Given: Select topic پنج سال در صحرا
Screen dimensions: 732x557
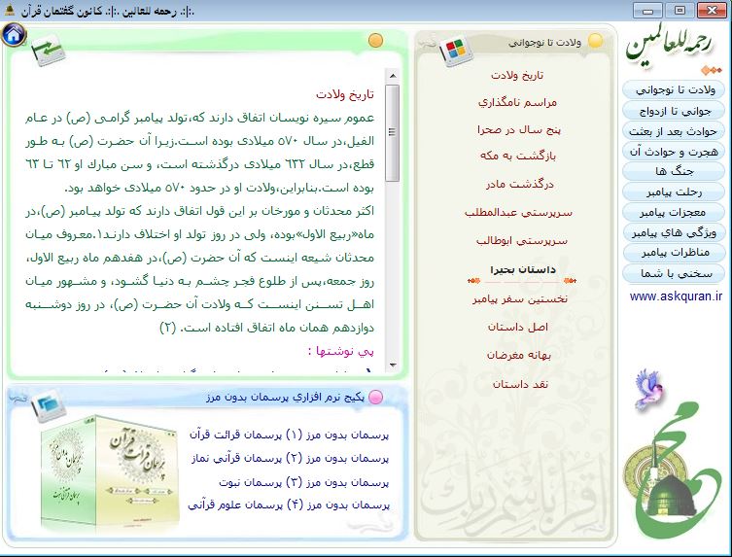Looking at the screenshot, I should click(519, 130).
